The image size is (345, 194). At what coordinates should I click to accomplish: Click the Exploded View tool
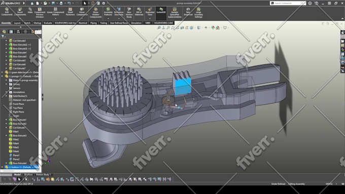click(150, 12)
